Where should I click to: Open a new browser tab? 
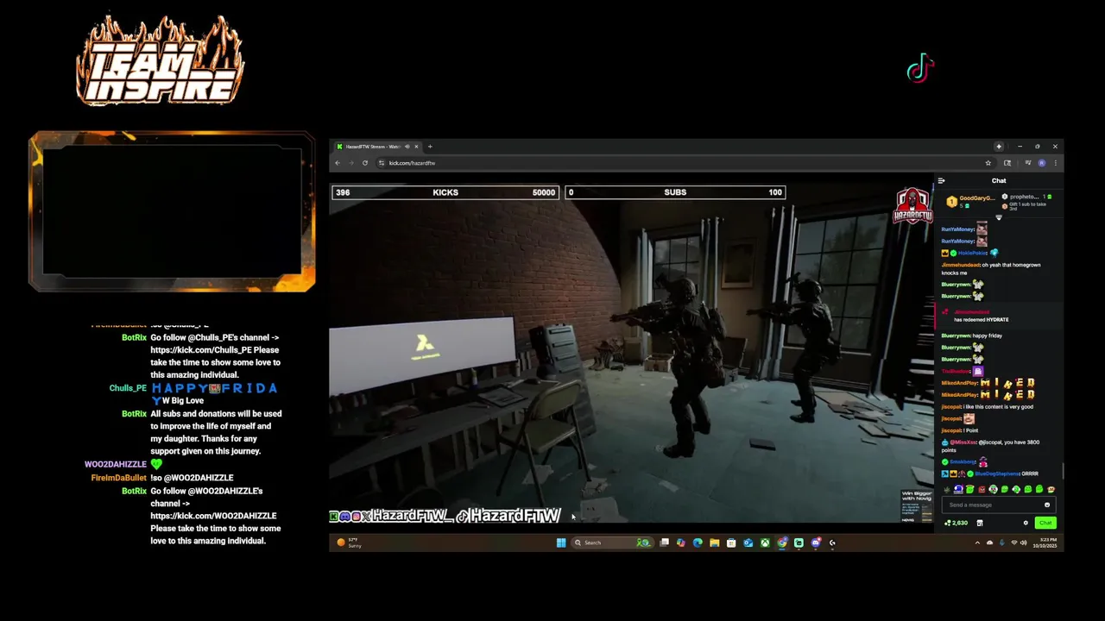coord(430,147)
